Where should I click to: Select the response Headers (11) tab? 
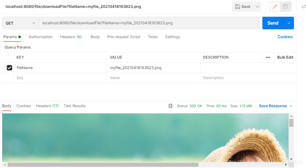coord(47,106)
